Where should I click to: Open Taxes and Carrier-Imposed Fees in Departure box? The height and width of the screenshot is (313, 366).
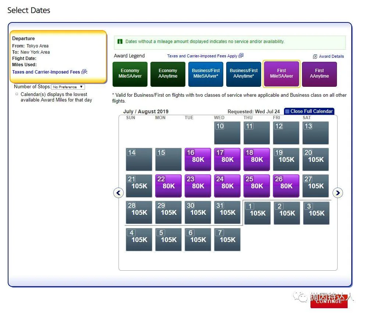(46, 72)
